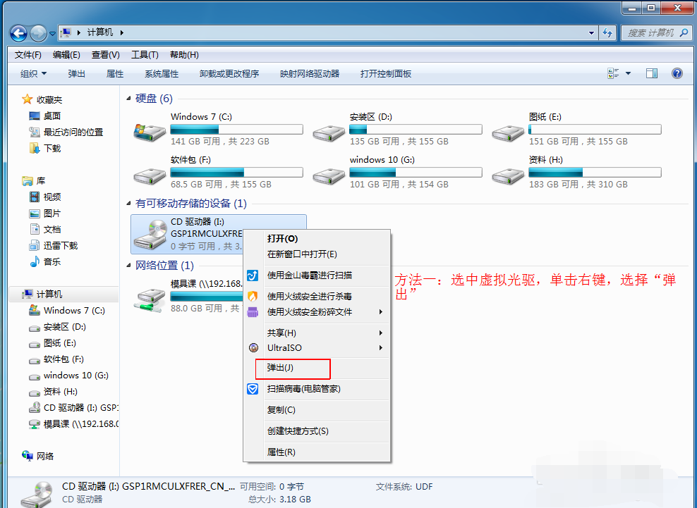Click the capacity bar of Windows 7 (C:)

(236, 129)
